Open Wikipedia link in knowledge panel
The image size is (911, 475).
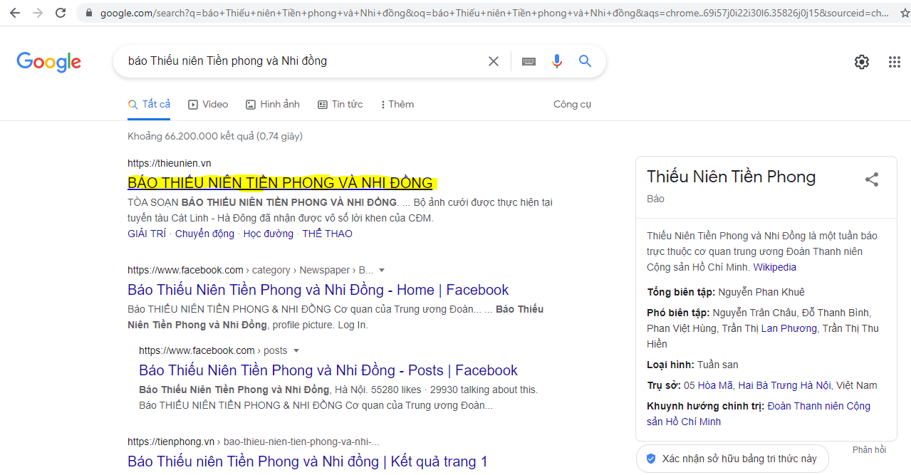[x=775, y=268]
